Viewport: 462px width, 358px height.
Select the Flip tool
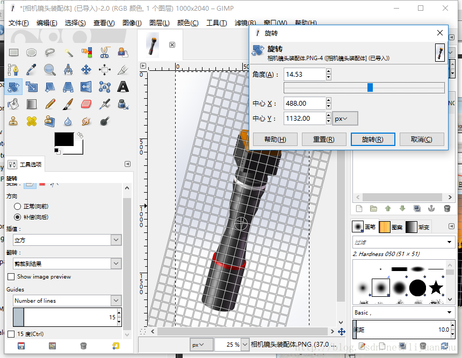(x=86, y=87)
